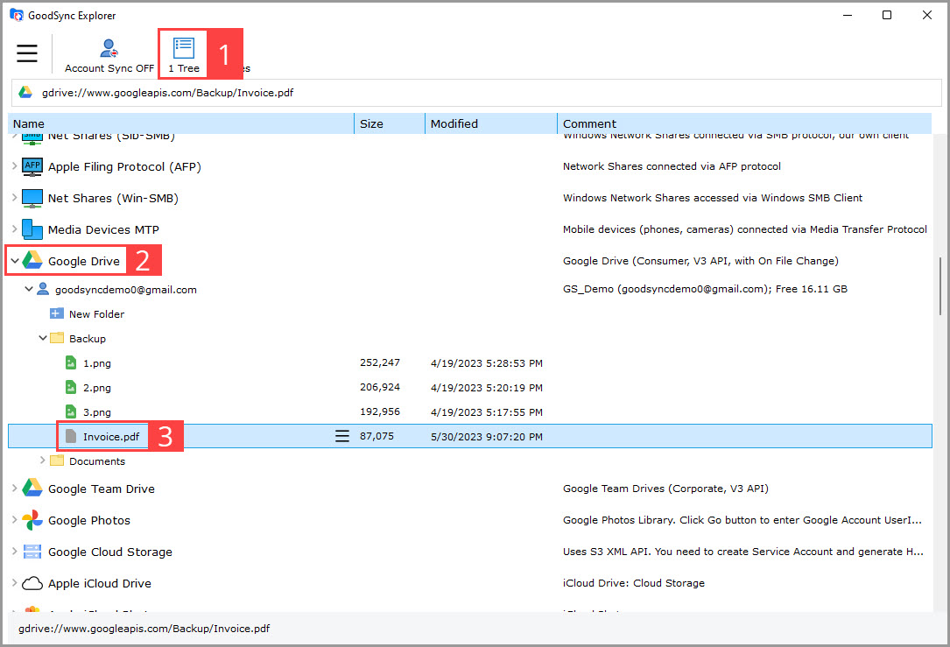
Task: Sort by Modified column header
Action: click(x=490, y=123)
